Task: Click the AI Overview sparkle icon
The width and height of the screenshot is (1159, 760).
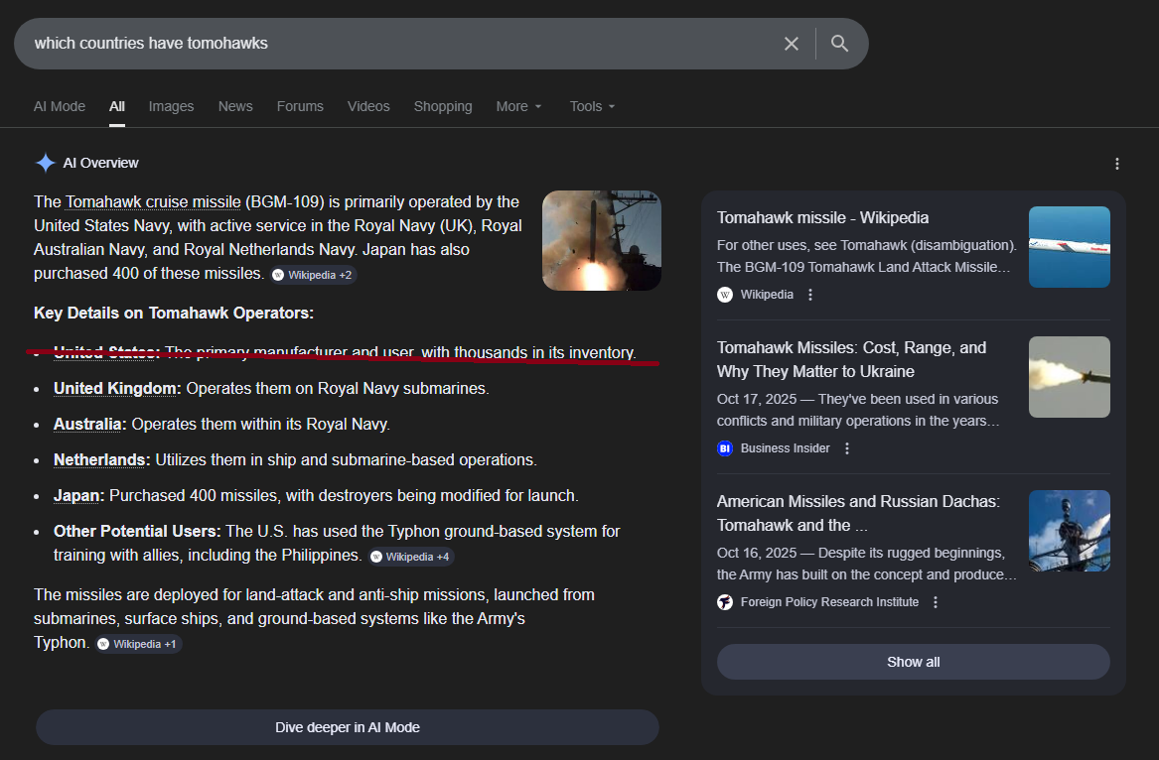Action: 45,163
